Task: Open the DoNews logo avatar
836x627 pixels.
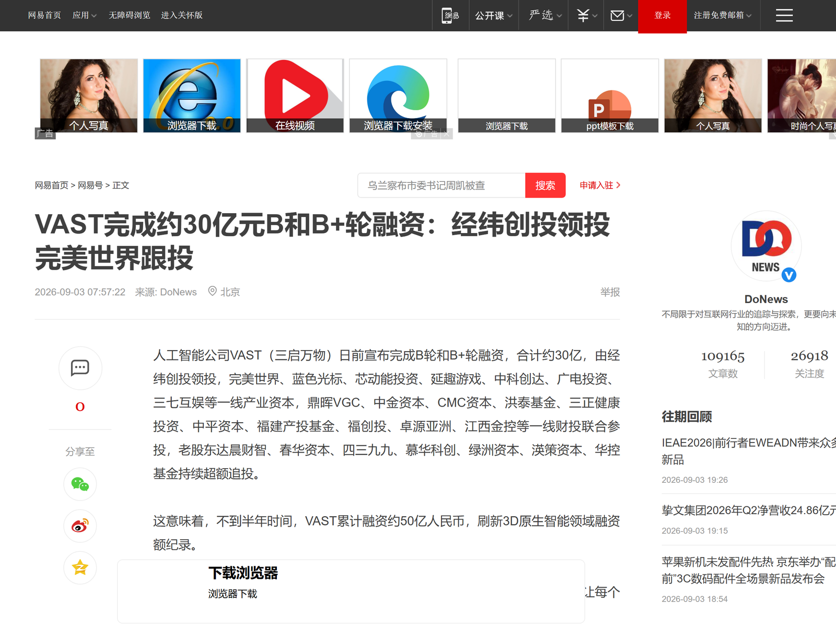Action: click(766, 246)
